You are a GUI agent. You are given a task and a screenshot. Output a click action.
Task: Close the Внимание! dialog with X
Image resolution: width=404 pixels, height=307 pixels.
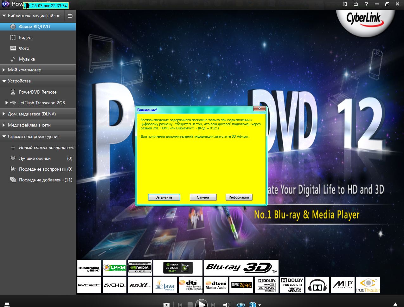click(x=260, y=108)
